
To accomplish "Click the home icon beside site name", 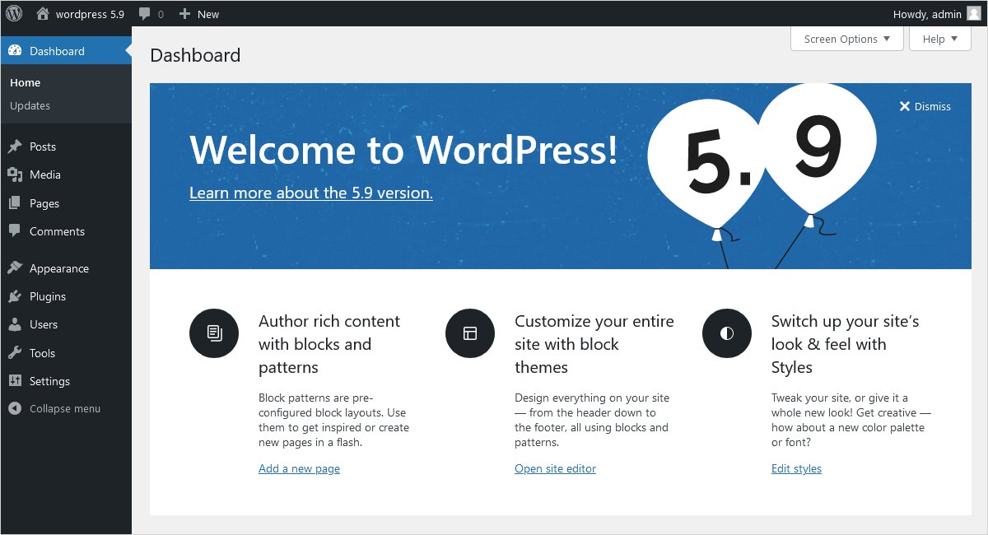I will tap(43, 14).
